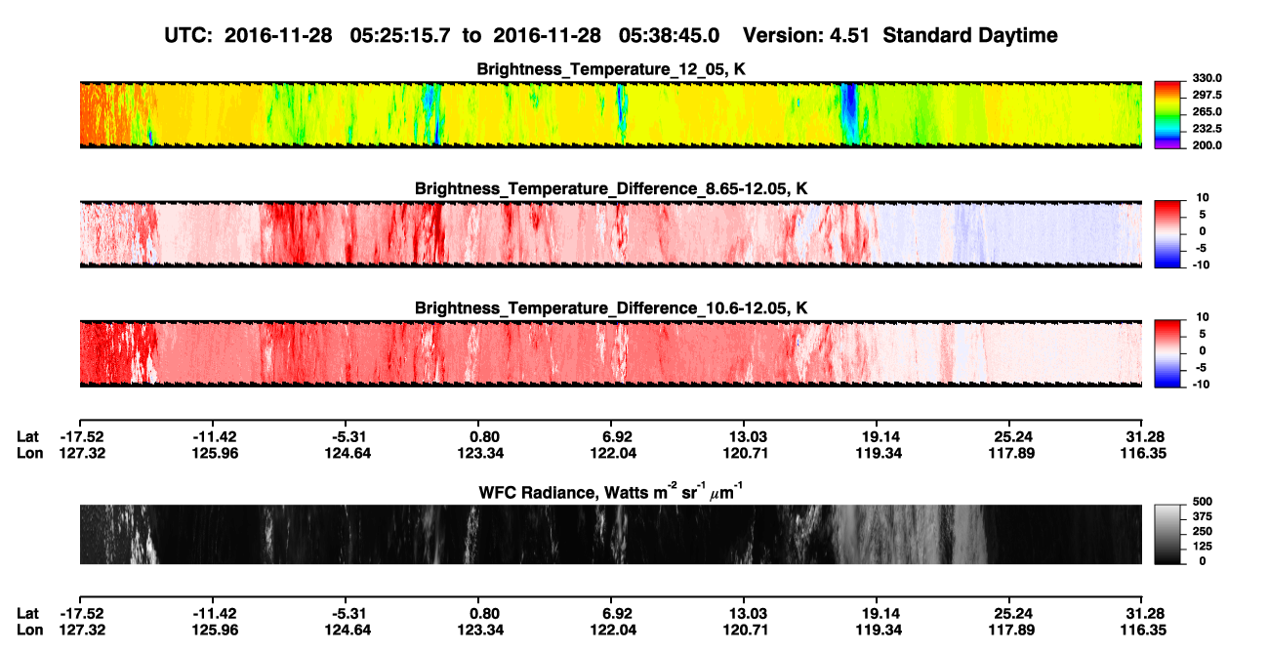Click the rainbow color bar for brightness temperature
This screenshot has width=1269, height=651.
[1167, 114]
